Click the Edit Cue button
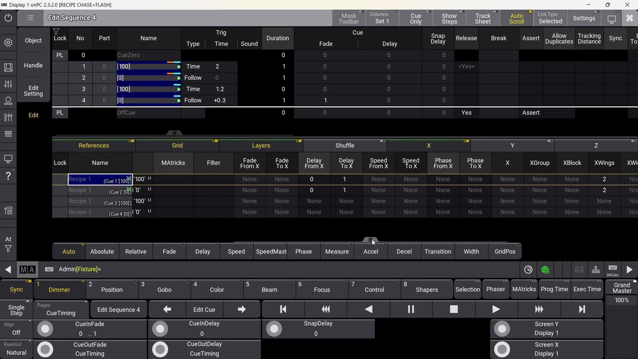The width and height of the screenshot is (638, 359). pyautogui.click(x=204, y=310)
